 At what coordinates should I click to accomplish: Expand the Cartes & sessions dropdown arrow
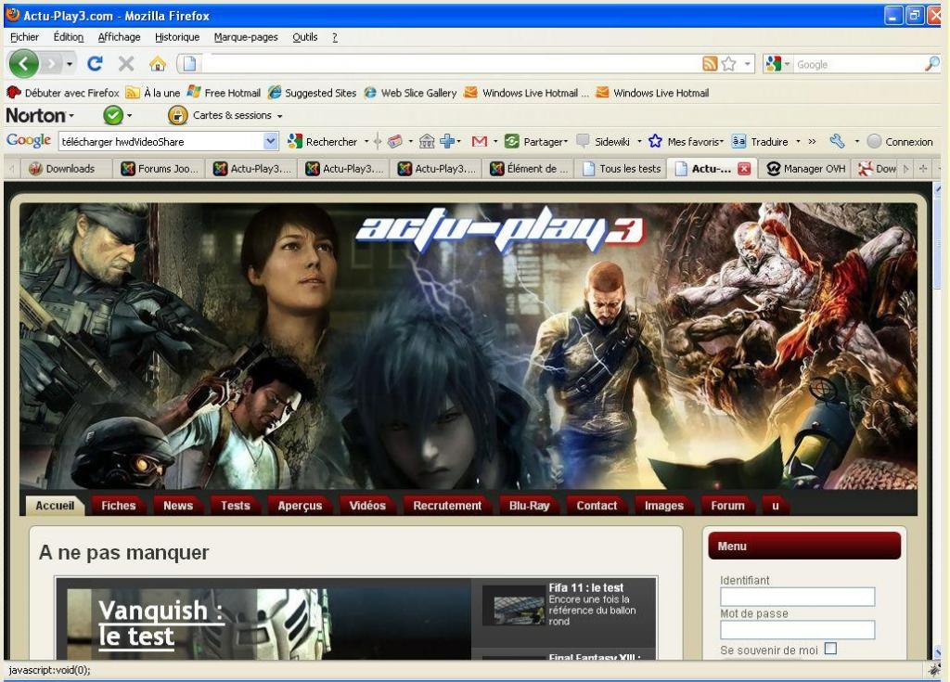[x=279, y=116]
